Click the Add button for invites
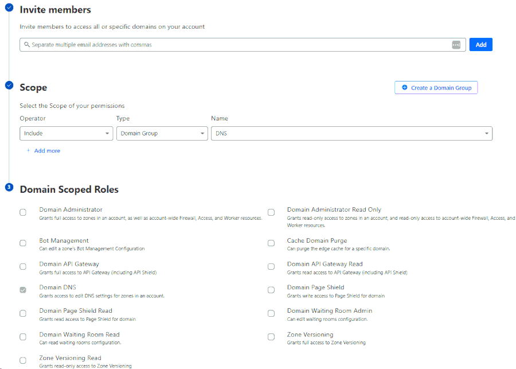The height and width of the screenshot is (369, 516). [481, 45]
